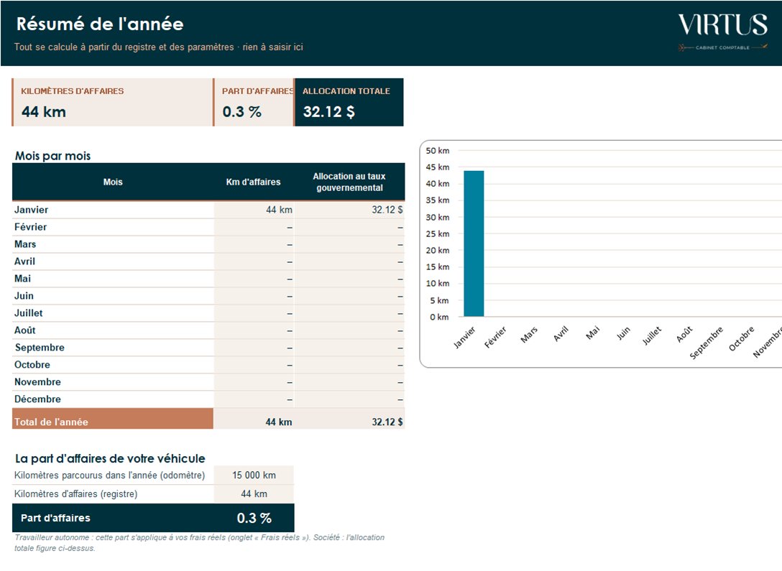Select the Janvier '44 km' cell

(254, 210)
